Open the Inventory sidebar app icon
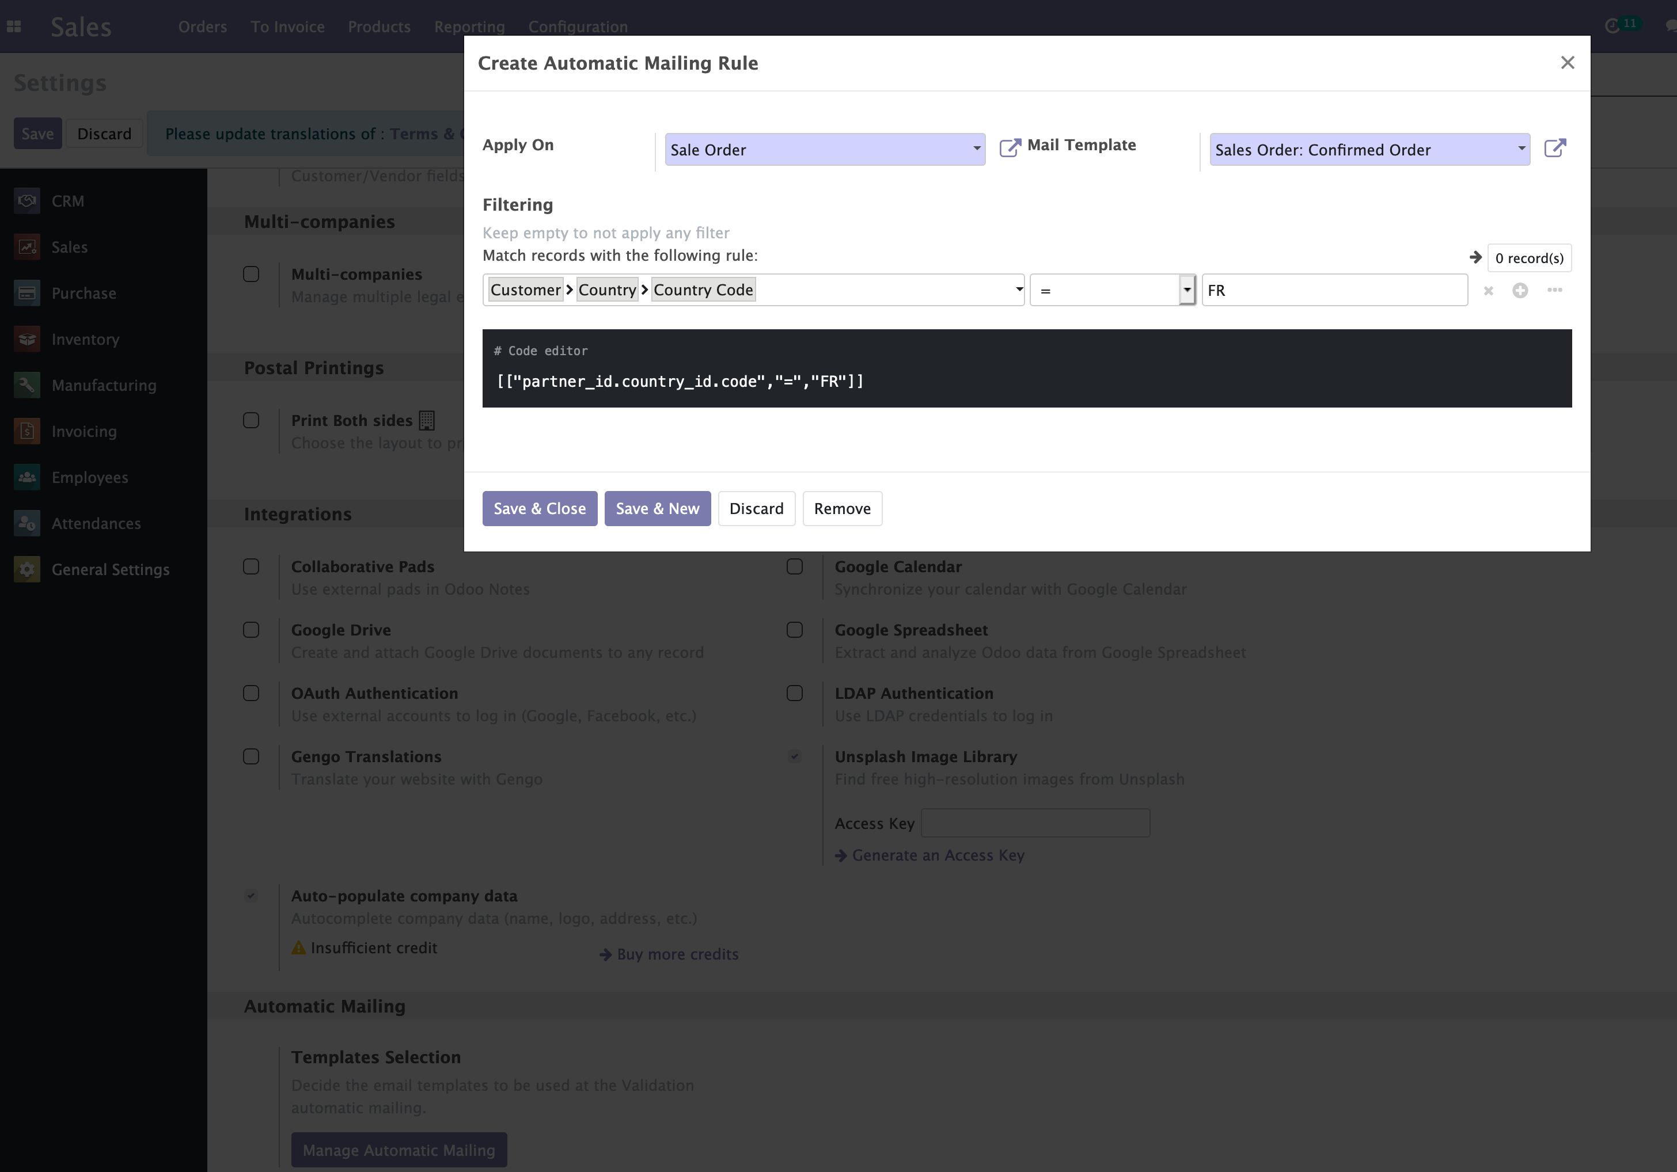 (x=27, y=340)
